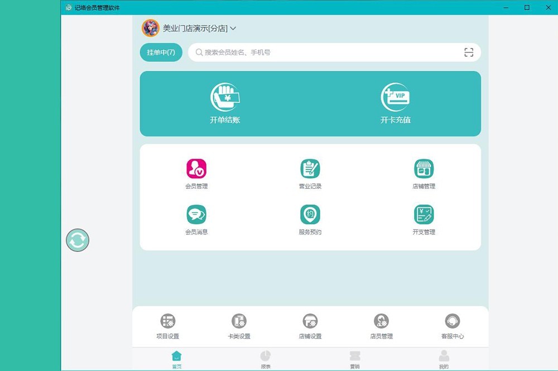Open 服务预约 service appointments
The height and width of the screenshot is (371, 558).
point(310,214)
